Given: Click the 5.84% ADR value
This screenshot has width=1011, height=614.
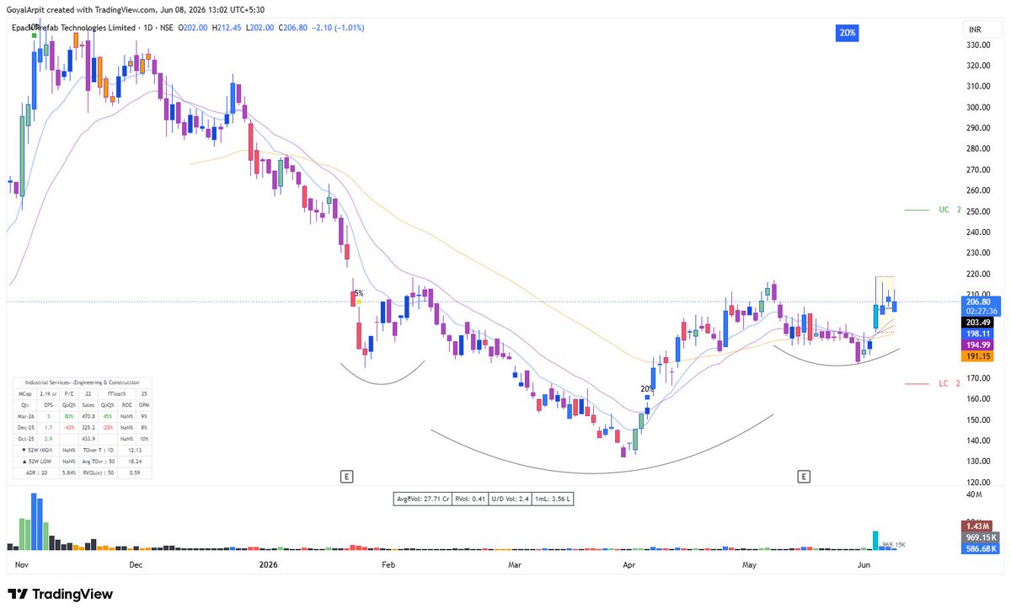Looking at the screenshot, I should pyautogui.click(x=69, y=473).
